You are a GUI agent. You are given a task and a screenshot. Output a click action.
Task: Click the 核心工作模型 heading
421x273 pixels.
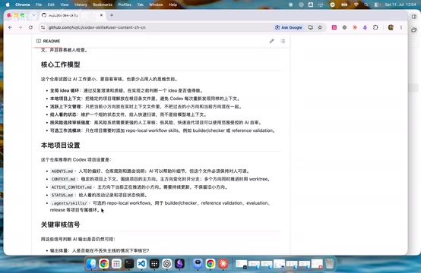[x=60, y=64]
